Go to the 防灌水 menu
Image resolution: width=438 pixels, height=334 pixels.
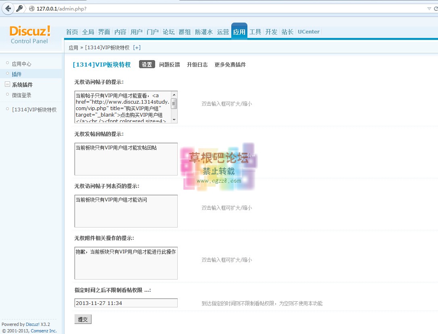[203, 31]
